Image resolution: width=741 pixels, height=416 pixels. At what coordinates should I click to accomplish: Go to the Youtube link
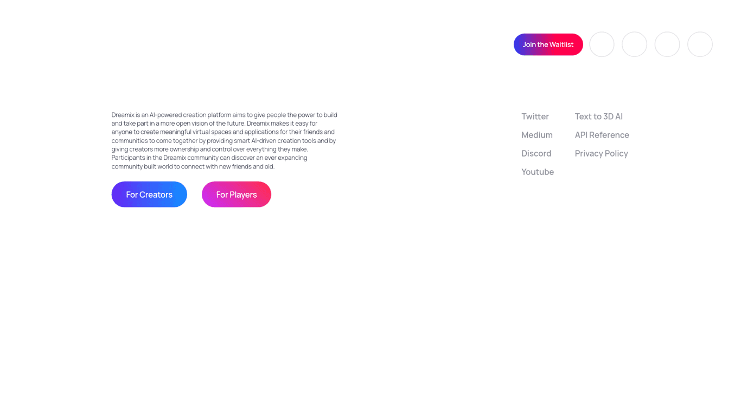[x=537, y=172]
